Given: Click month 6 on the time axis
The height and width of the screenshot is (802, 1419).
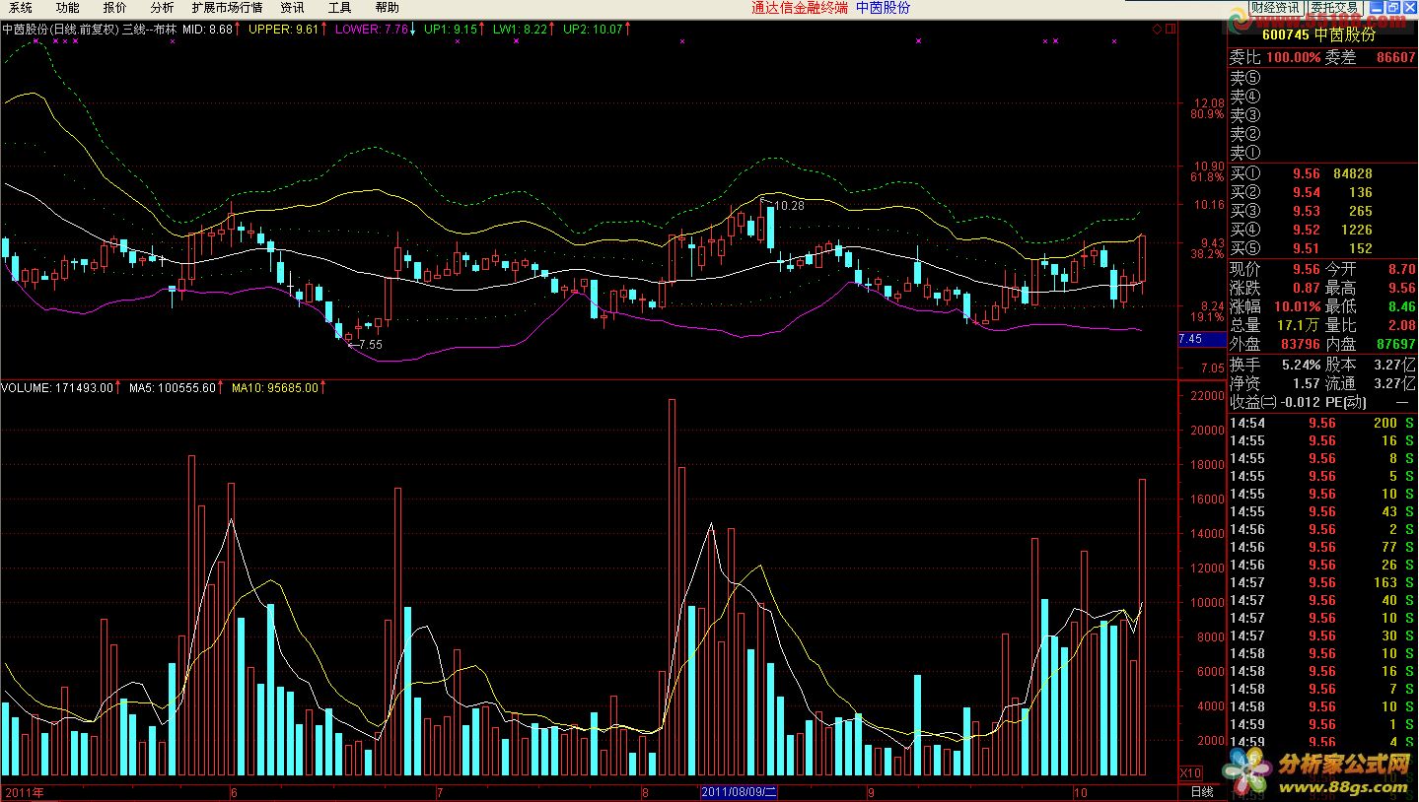Looking at the screenshot, I should click(234, 792).
